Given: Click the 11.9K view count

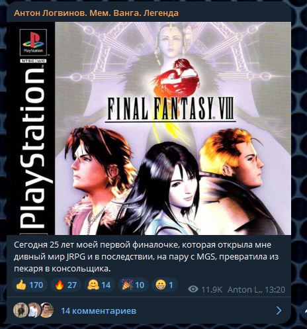Looking at the screenshot, I should tap(212, 289).
